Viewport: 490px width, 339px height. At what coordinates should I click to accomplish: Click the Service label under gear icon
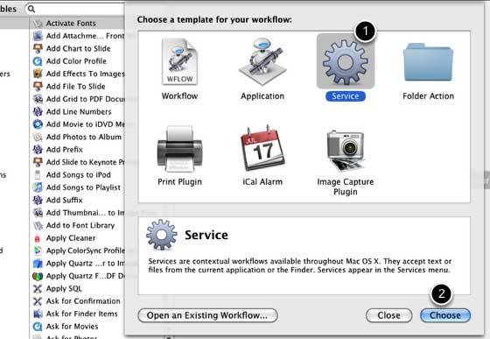pyautogui.click(x=346, y=96)
